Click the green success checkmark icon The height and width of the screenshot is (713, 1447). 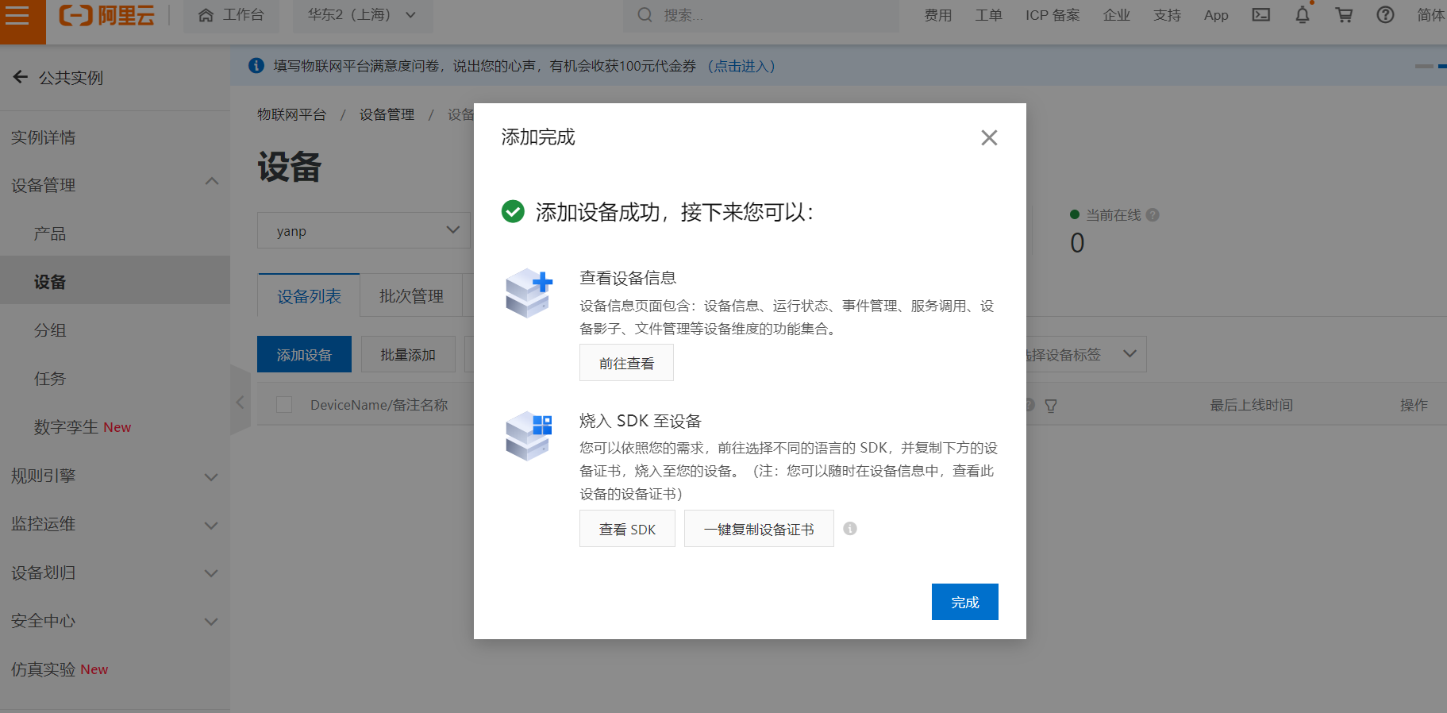pyautogui.click(x=513, y=211)
